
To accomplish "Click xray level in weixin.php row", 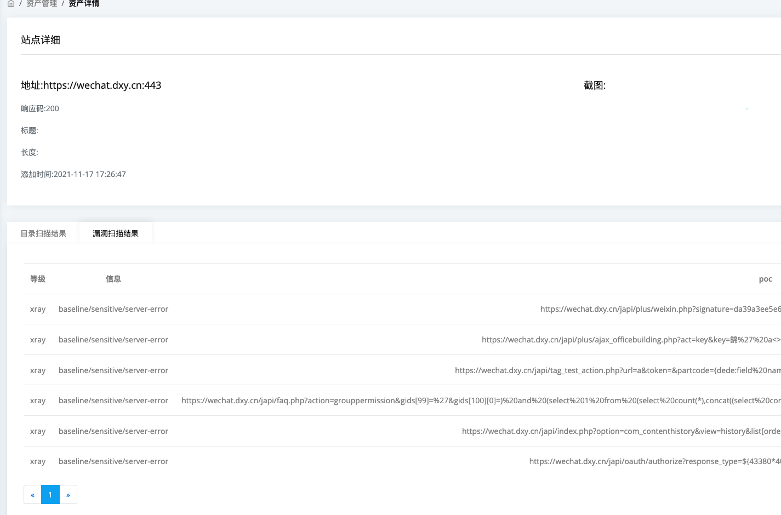I will point(38,309).
